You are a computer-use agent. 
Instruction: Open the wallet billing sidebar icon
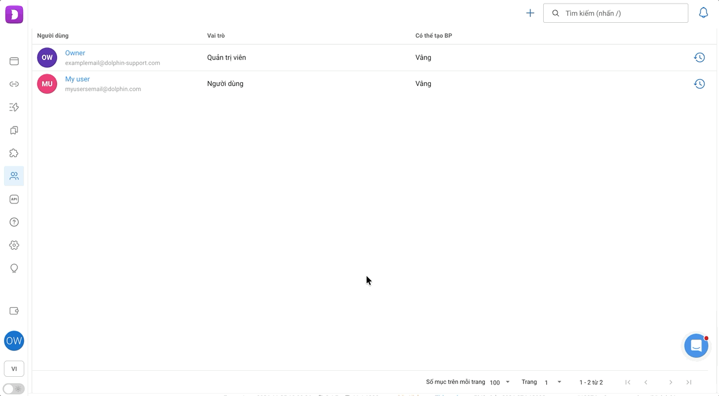[14, 311]
